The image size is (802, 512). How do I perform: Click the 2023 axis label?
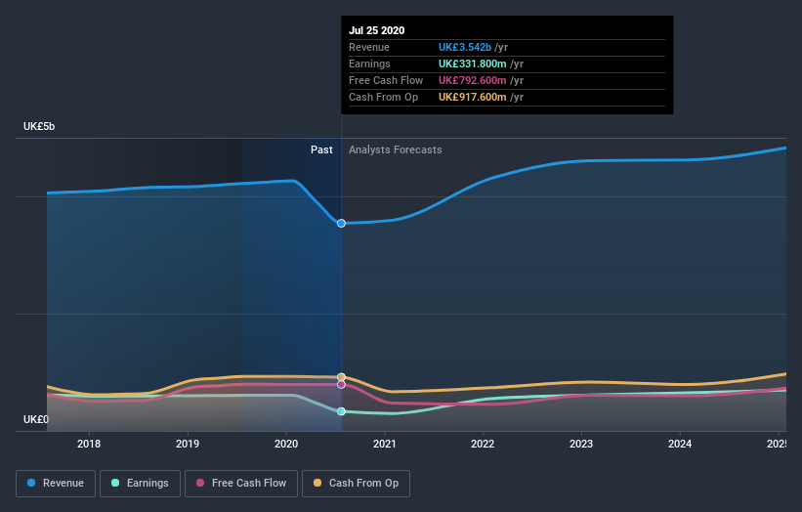(x=581, y=444)
